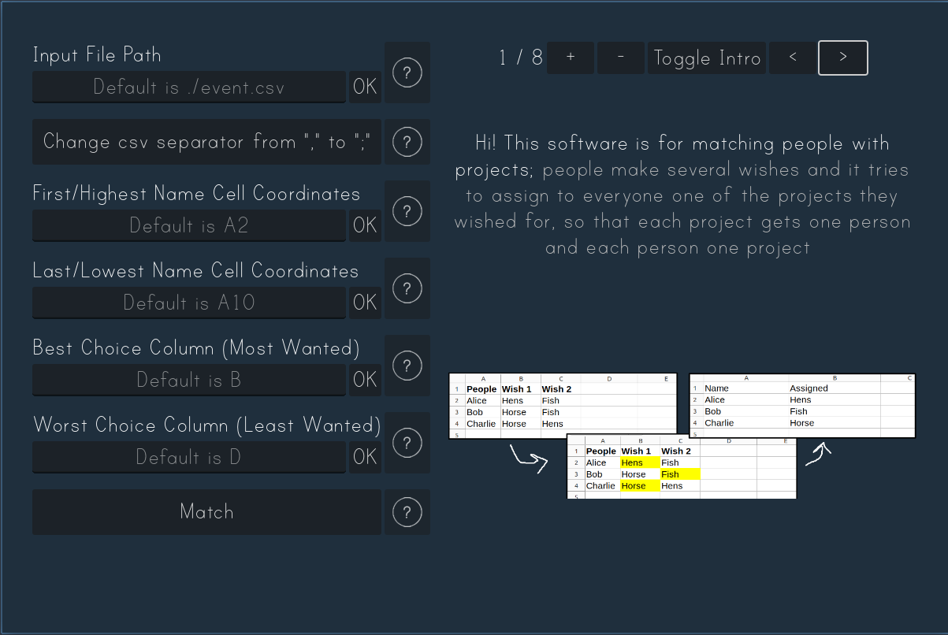Viewport: 948px width, 635px height.
Task: Toggle Intro panel visibility
Action: tap(707, 58)
